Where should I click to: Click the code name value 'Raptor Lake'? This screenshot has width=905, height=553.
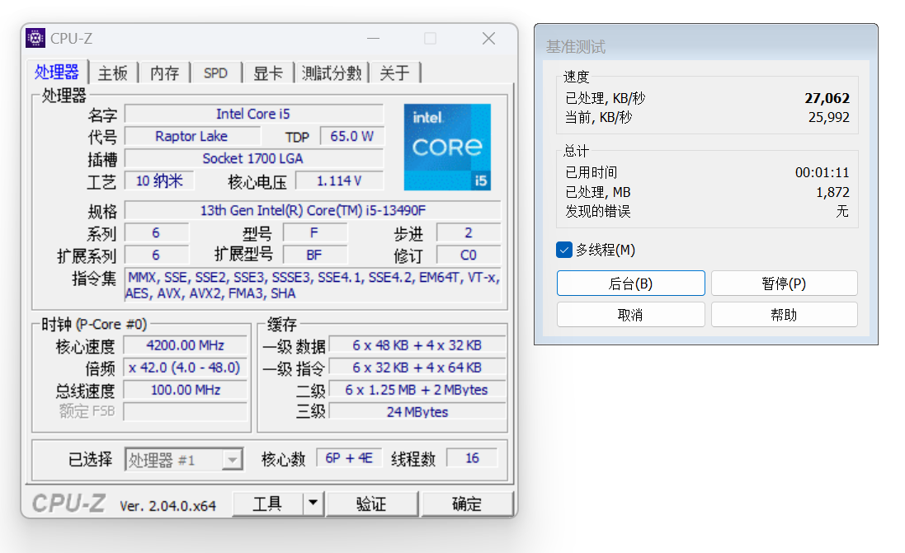[x=191, y=136]
